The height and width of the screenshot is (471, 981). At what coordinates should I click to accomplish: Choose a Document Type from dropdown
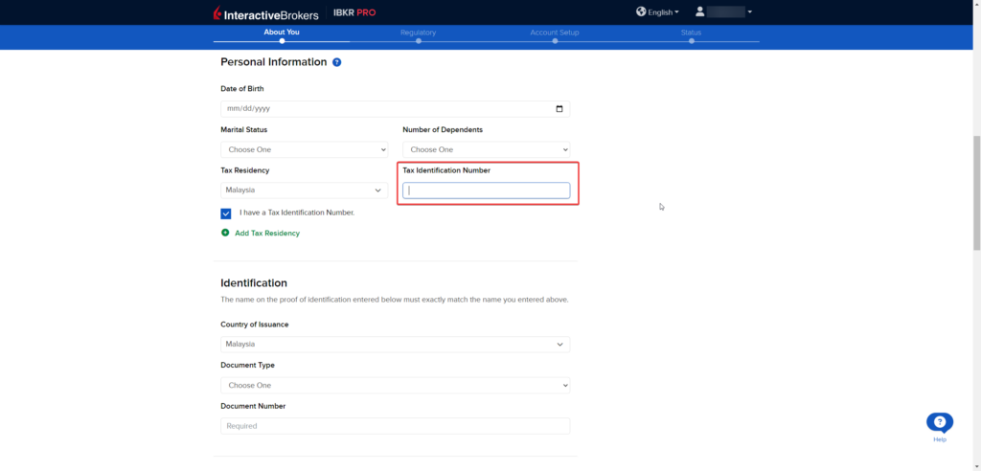pyautogui.click(x=395, y=385)
